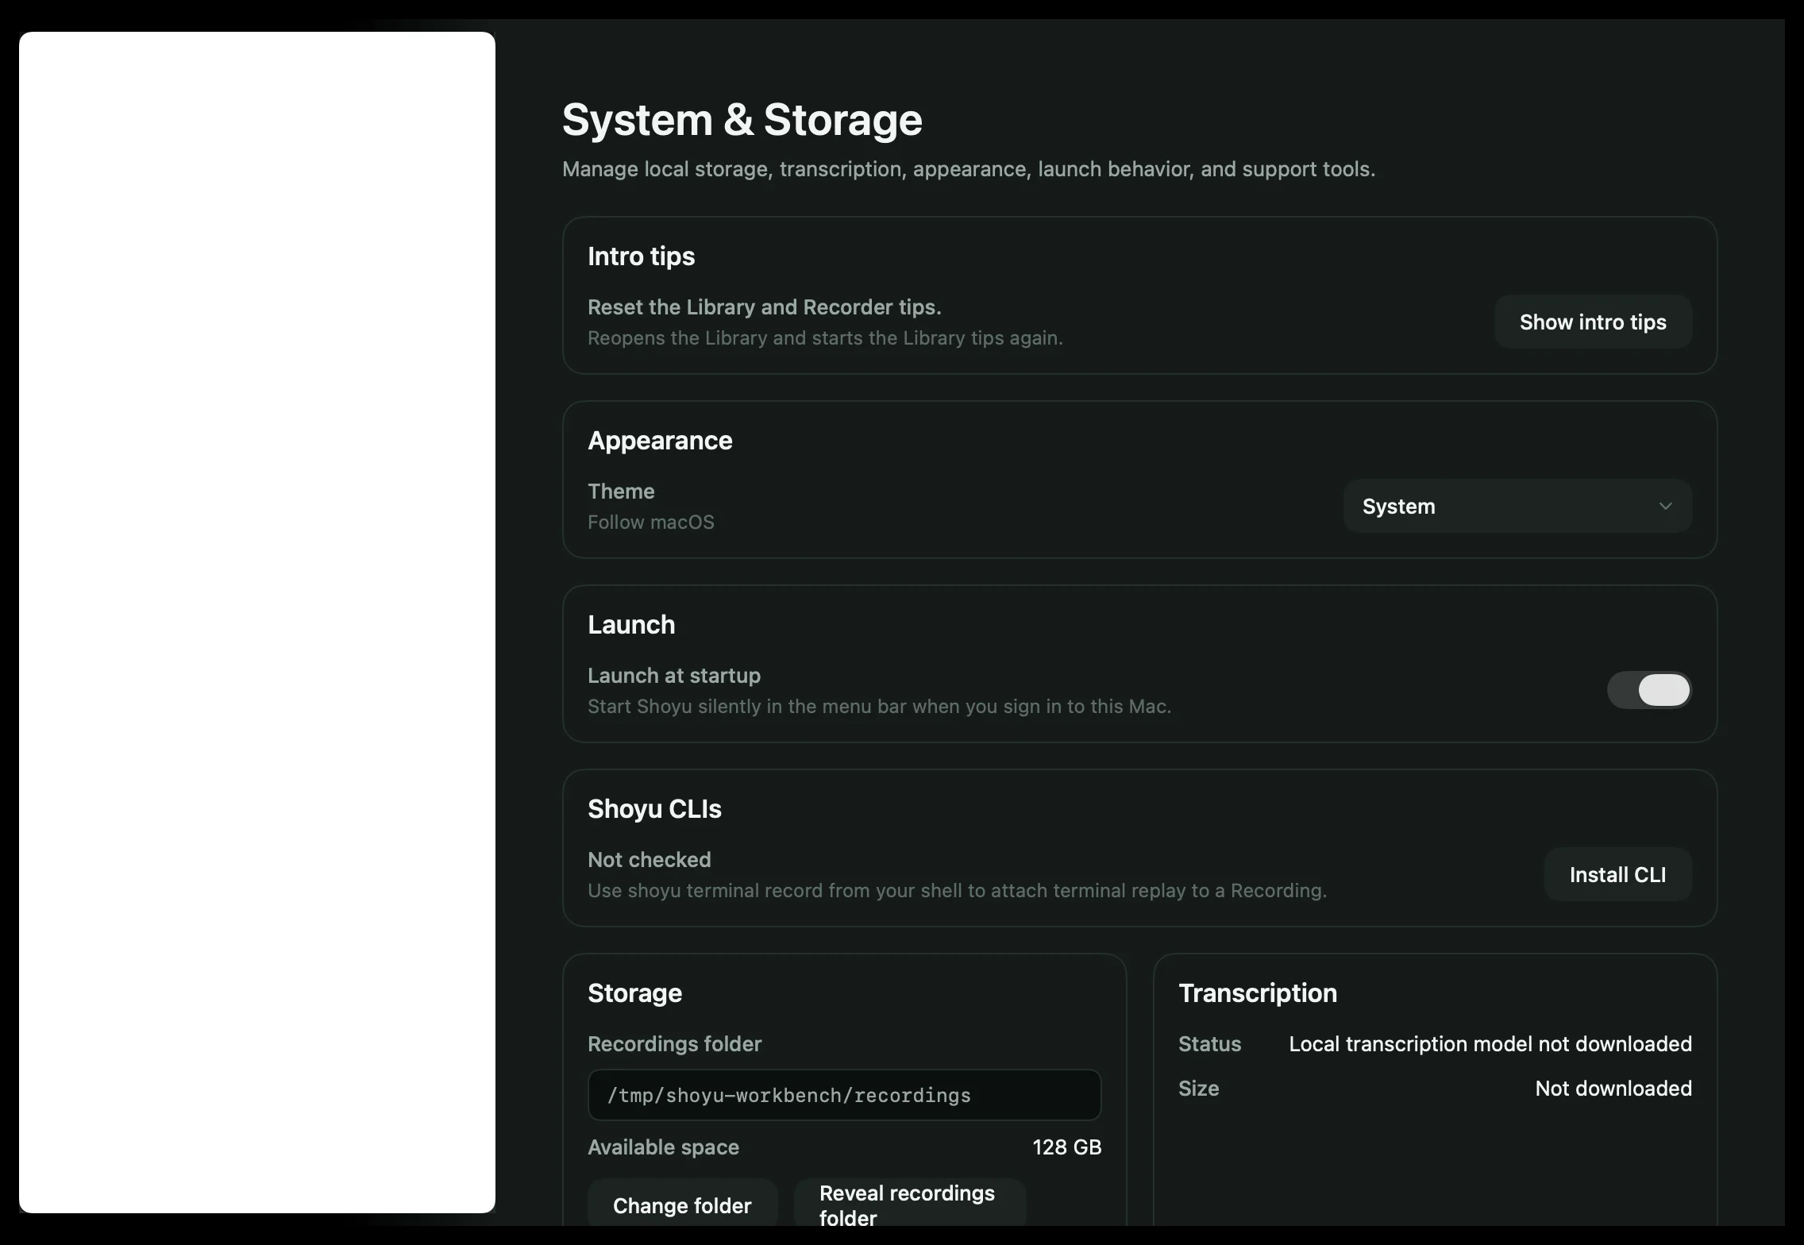1804x1245 pixels.
Task: Click the 'Available space' label
Action: point(663,1147)
